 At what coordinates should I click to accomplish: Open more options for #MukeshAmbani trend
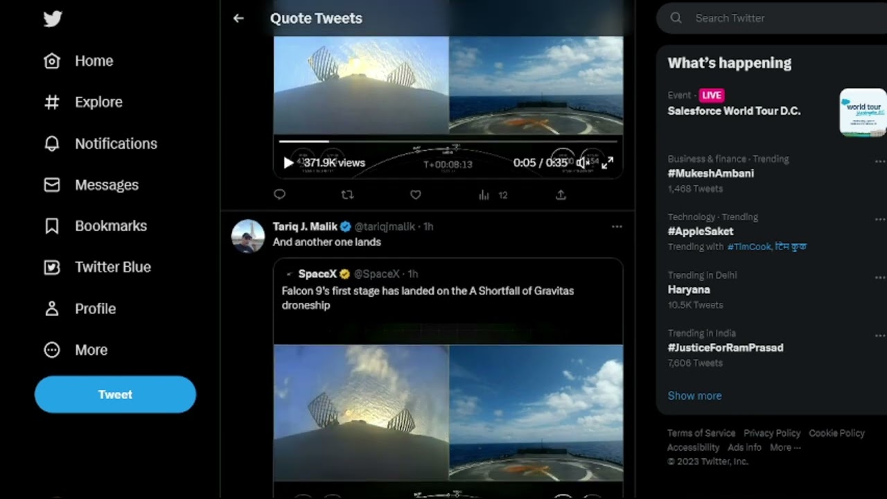(880, 161)
